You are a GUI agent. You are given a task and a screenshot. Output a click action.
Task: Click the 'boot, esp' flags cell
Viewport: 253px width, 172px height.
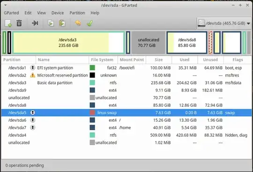tap(233, 68)
